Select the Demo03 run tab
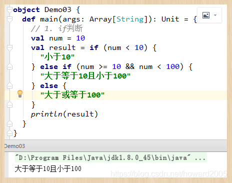The height and width of the screenshot is (183, 232). pyautogui.click(x=14, y=146)
